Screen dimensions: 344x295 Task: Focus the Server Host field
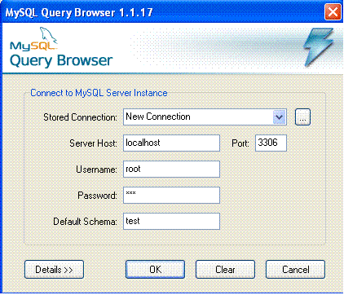click(x=171, y=143)
